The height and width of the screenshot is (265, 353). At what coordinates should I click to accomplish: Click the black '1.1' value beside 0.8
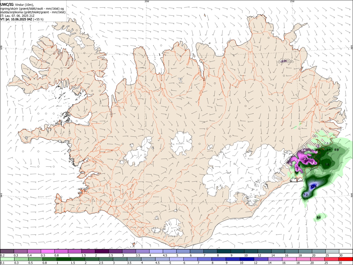click(x=328, y=150)
